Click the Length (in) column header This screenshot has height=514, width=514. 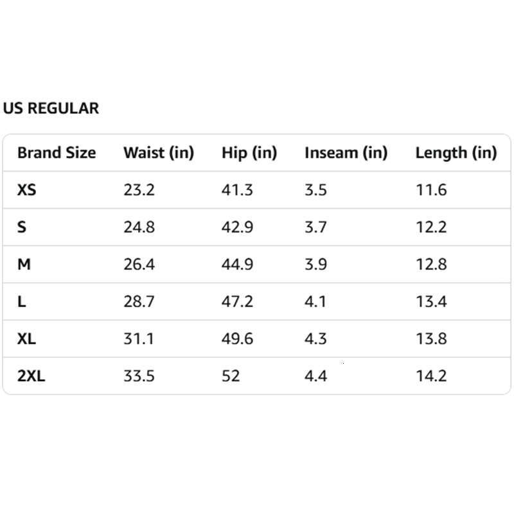click(x=456, y=153)
